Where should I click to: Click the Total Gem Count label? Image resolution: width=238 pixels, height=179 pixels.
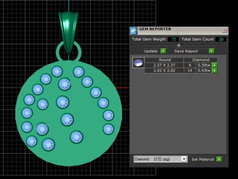pos(197,39)
